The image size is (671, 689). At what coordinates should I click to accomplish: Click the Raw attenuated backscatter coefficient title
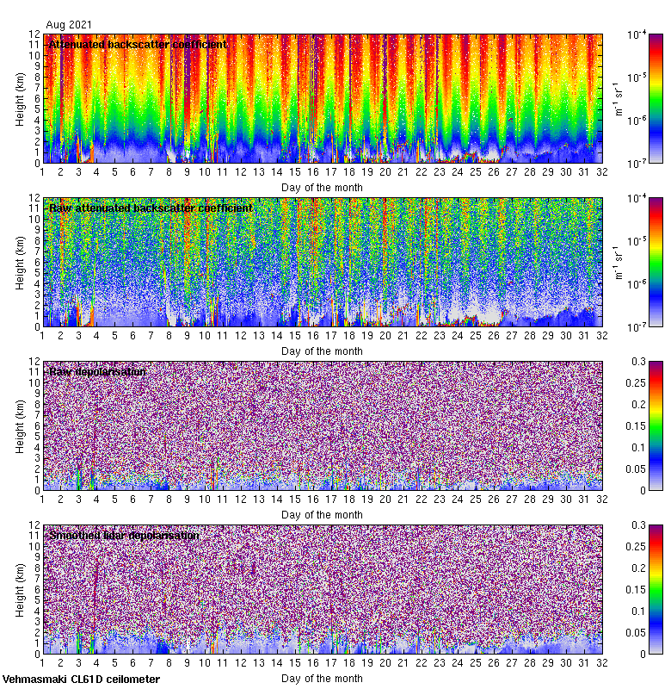151,208
